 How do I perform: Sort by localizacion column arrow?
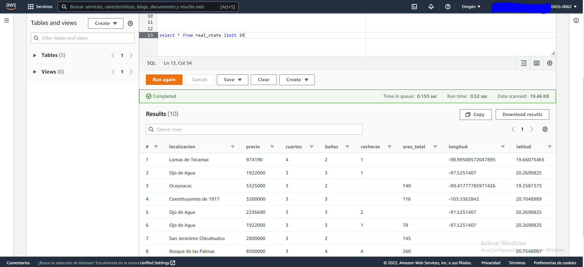233,147
